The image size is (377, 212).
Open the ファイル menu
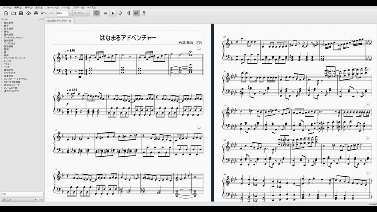coord(7,7)
